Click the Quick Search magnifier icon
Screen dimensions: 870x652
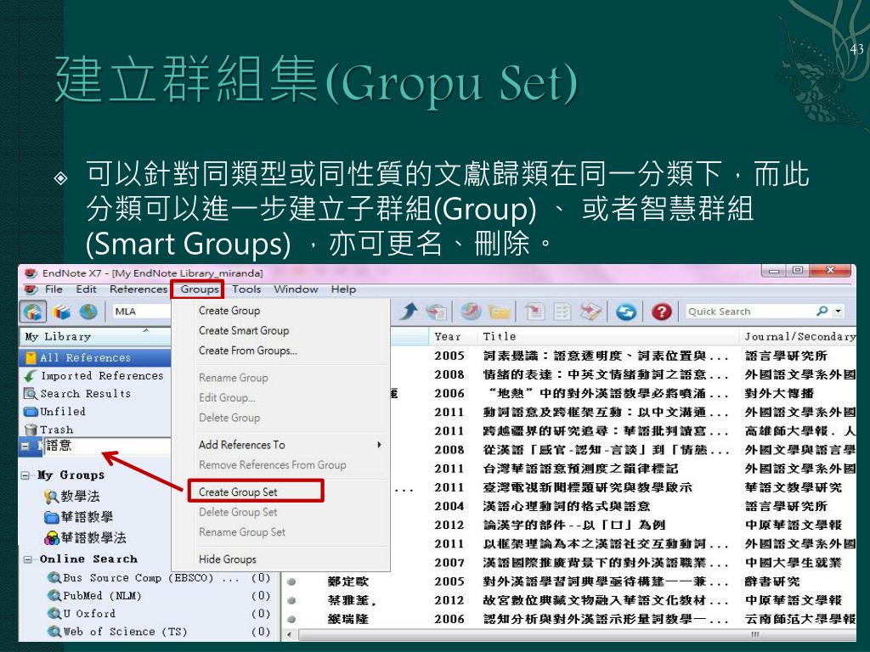[822, 311]
